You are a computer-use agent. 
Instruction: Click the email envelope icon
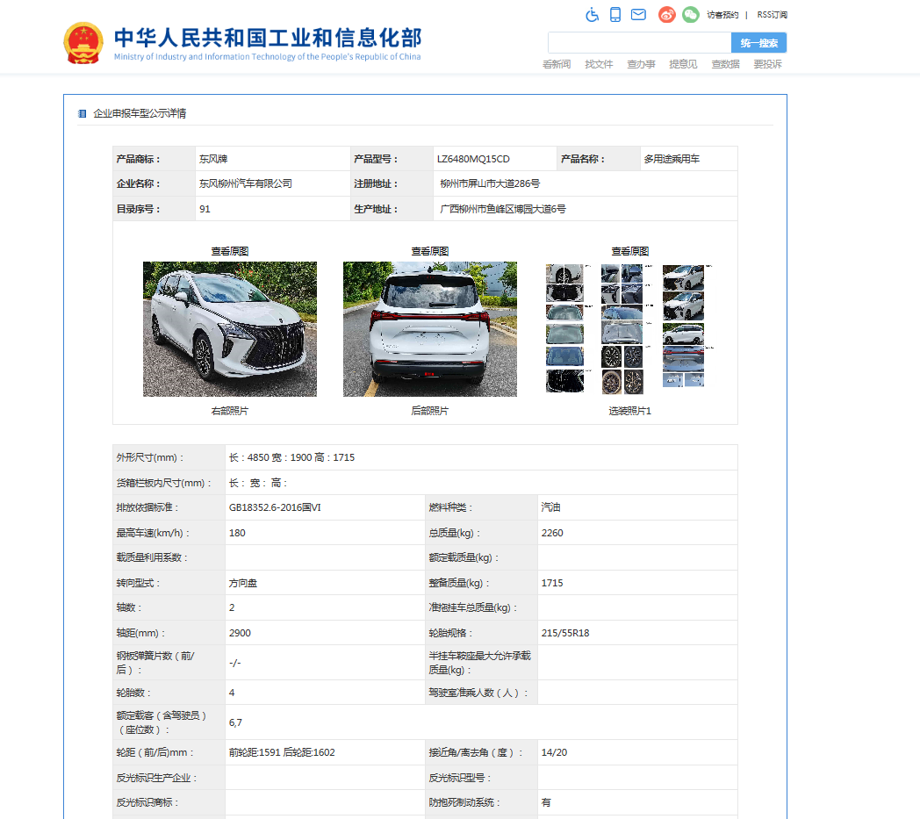click(x=638, y=15)
